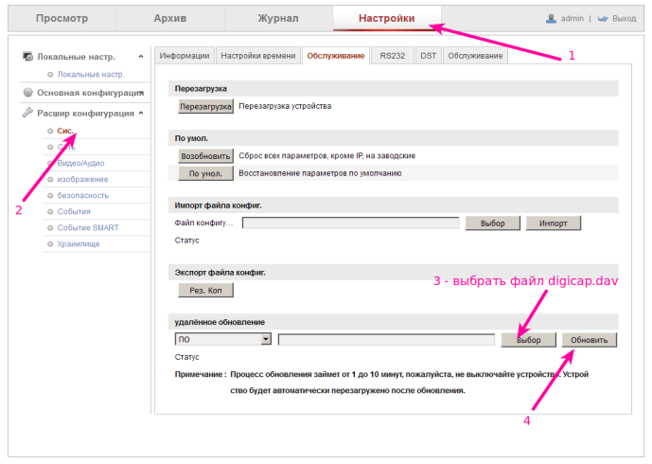
Task: Collapse the Расшир конфигурация section arrow
Action: pos(141,114)
